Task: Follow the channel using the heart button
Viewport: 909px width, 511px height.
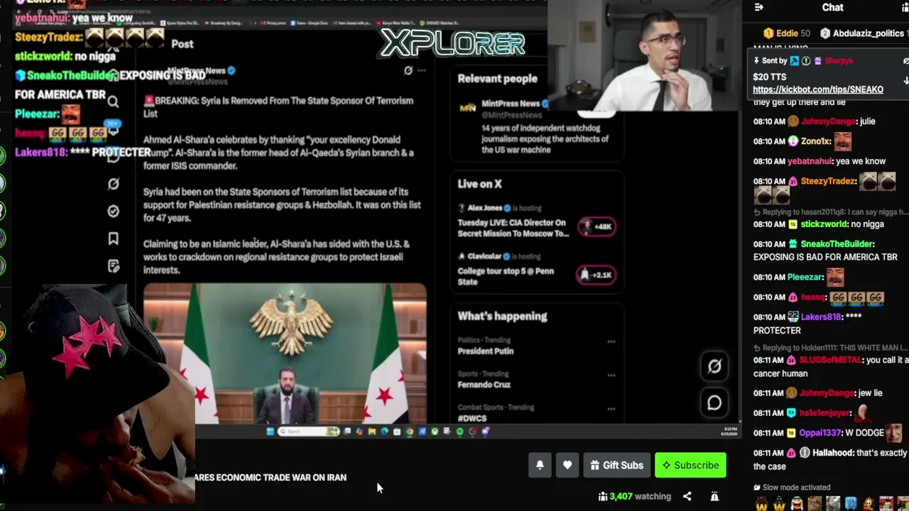Action: [567, 465]
